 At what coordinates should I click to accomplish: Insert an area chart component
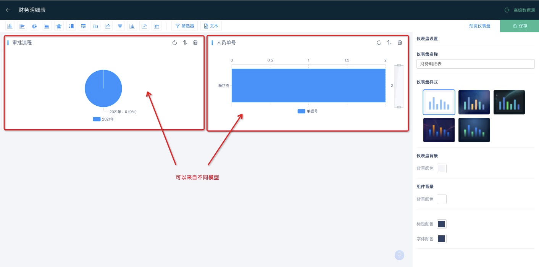[x=47, y=26]
